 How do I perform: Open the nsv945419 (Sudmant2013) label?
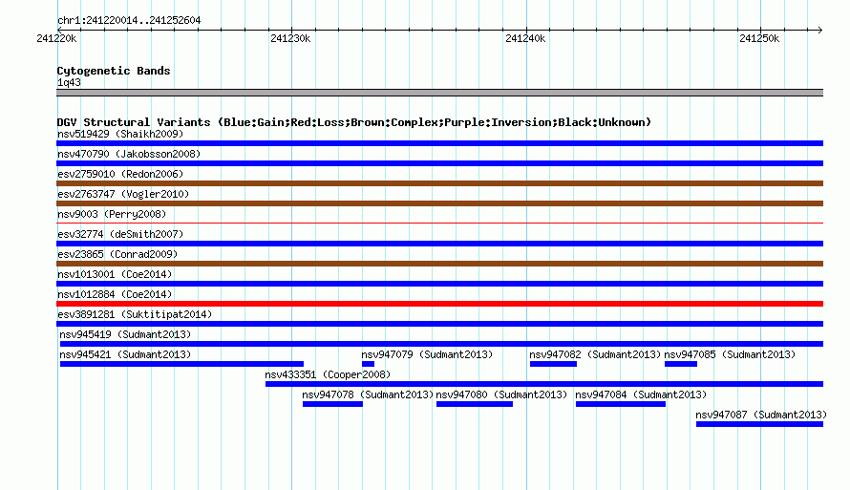pos(125,334)
